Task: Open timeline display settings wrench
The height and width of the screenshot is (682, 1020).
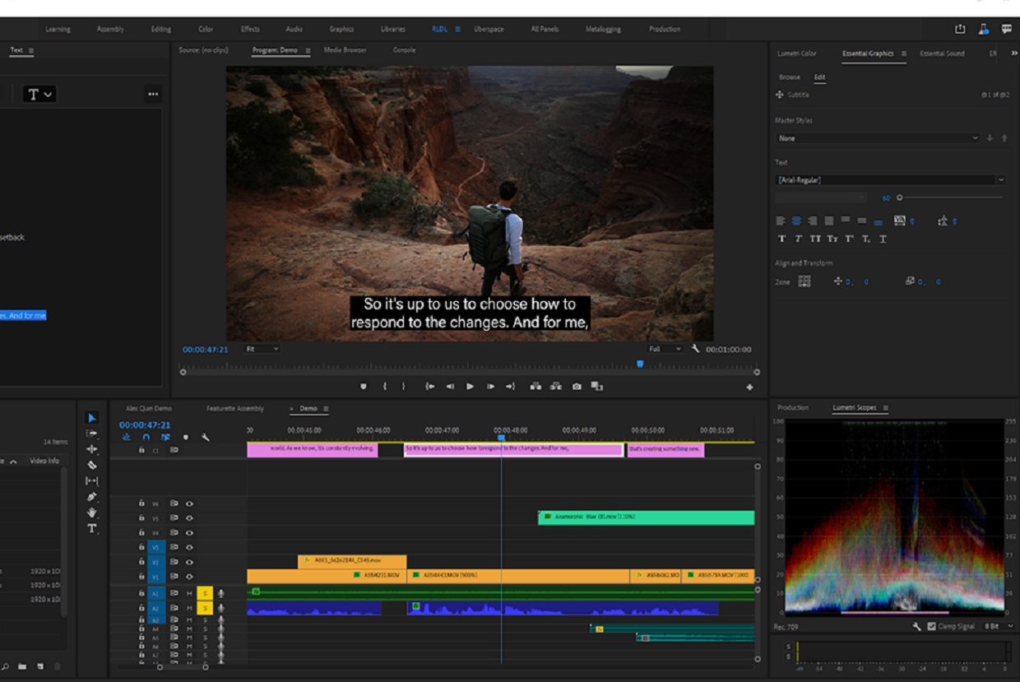Action: 205,438
